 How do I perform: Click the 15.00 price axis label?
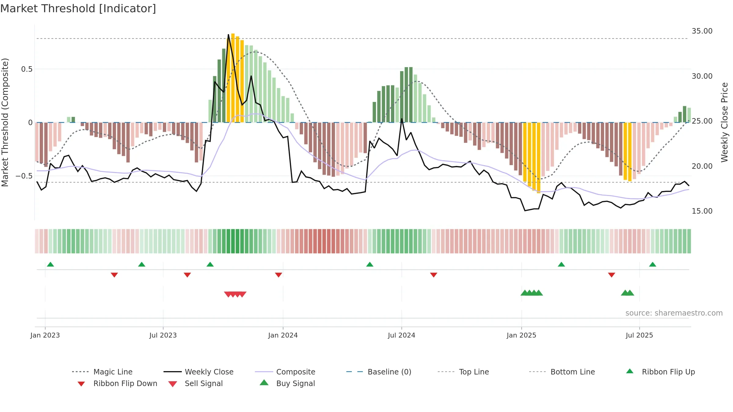coord(702,211)
